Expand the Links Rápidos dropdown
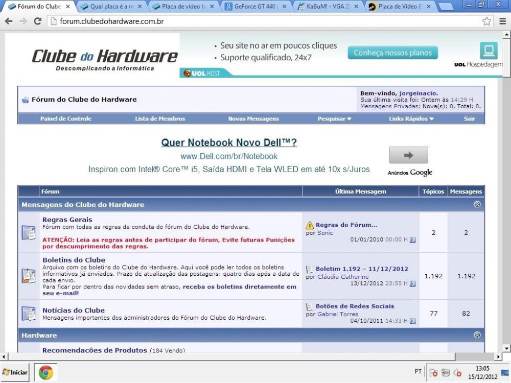 click(411, 118)
